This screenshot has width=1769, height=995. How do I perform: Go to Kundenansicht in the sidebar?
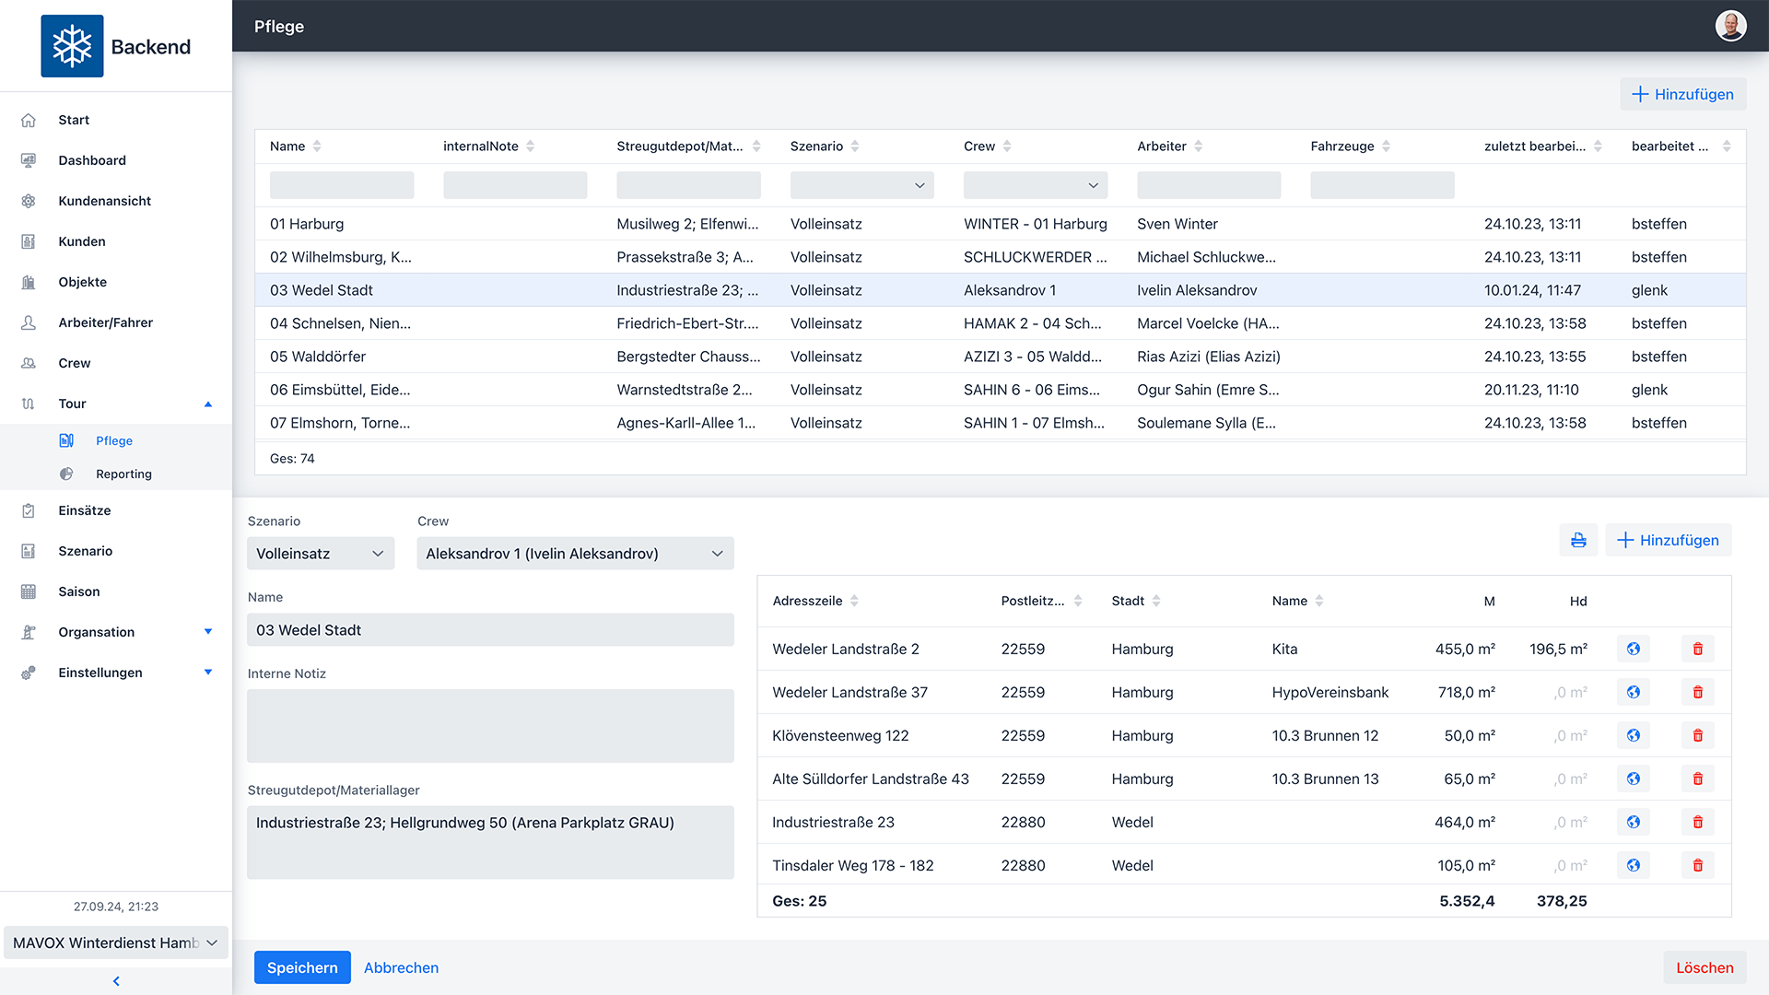[104, 201]
